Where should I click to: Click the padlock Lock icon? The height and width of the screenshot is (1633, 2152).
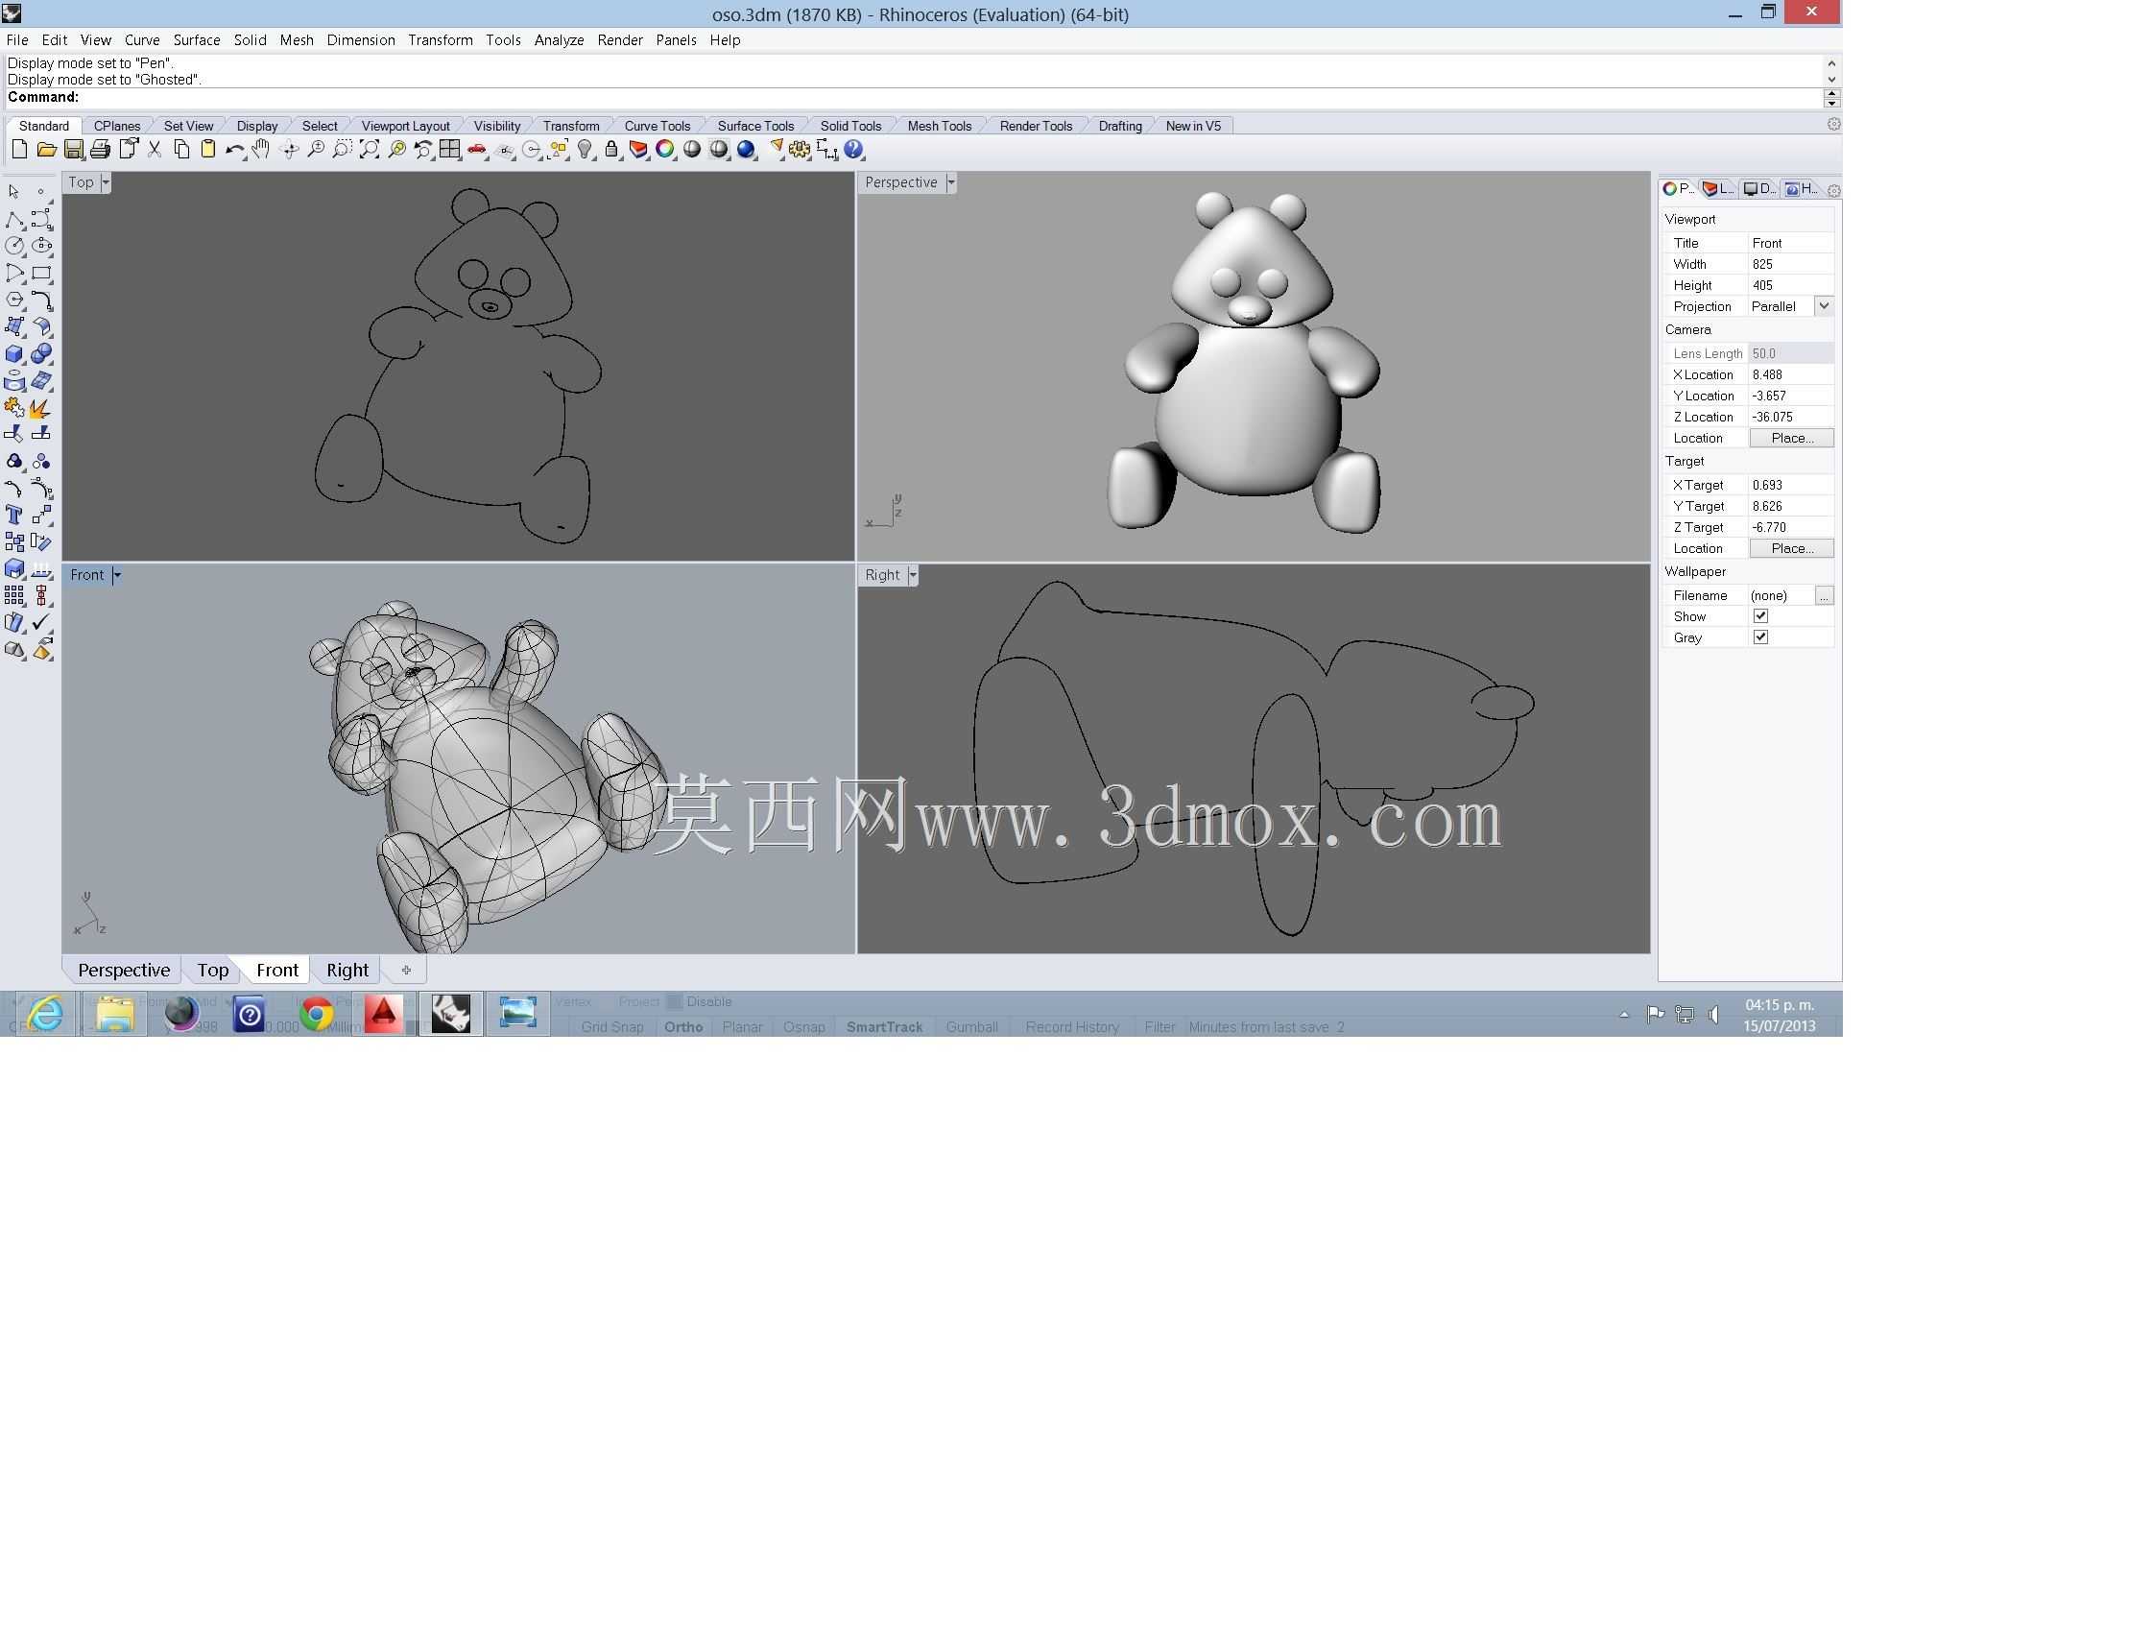click(x=612, y=150)
